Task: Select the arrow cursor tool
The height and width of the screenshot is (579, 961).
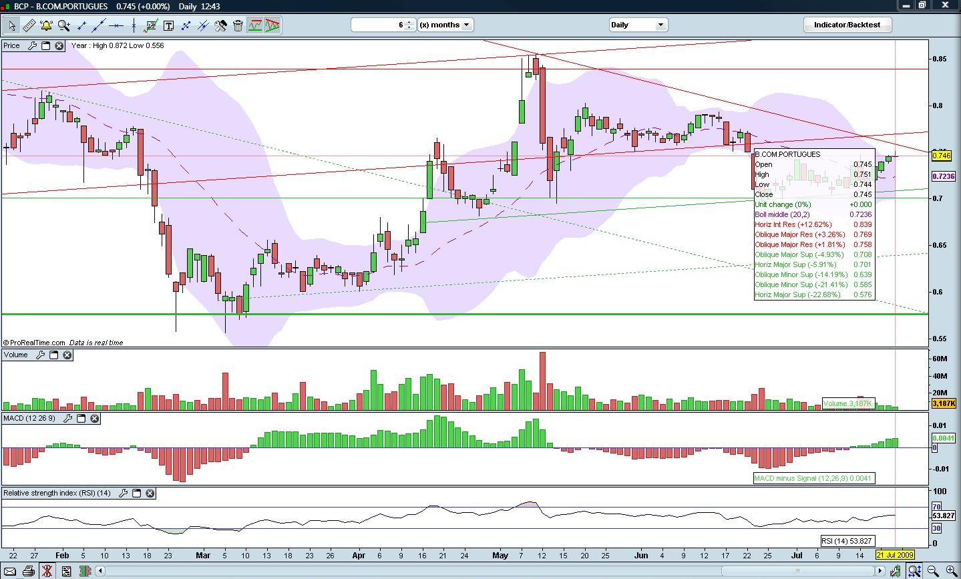Action: coord(11,25)
